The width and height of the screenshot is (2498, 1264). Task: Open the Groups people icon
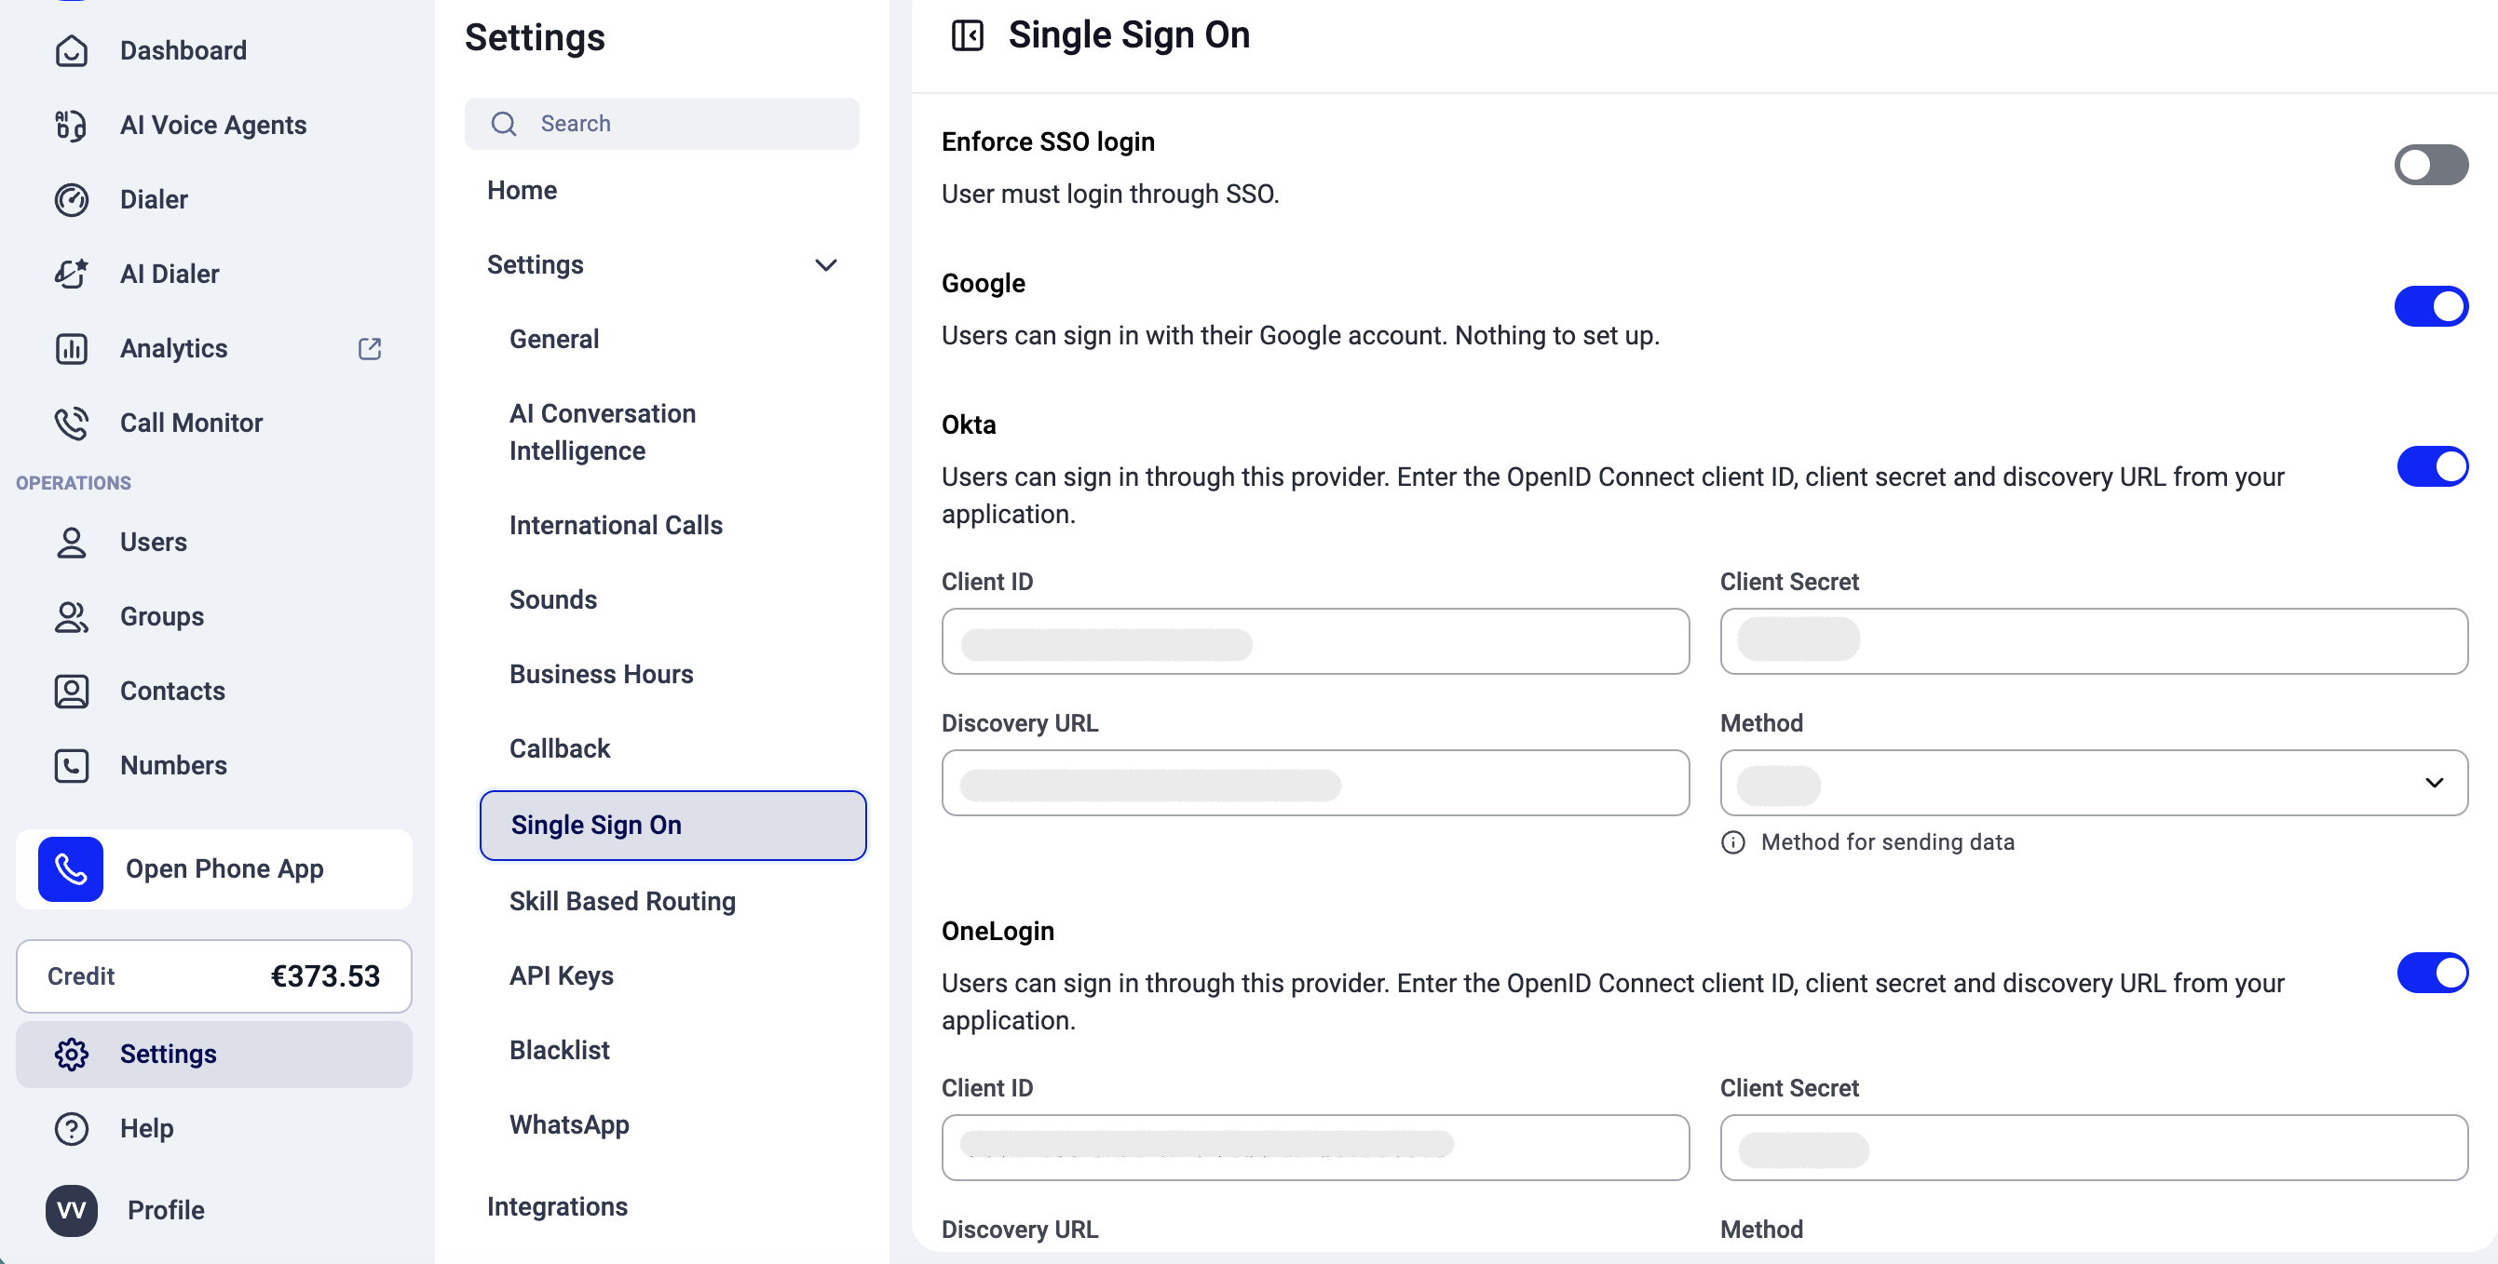click(71, 617)
